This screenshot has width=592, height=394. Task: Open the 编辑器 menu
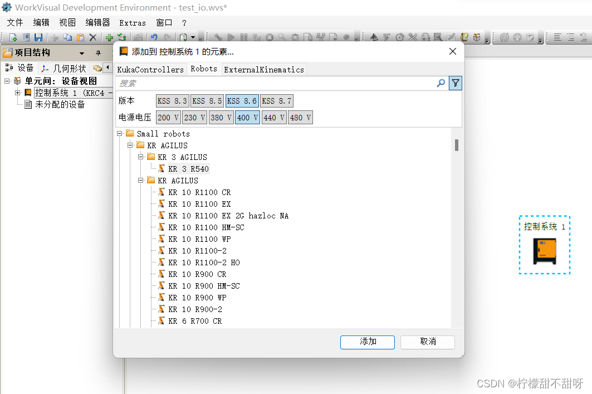98,23
